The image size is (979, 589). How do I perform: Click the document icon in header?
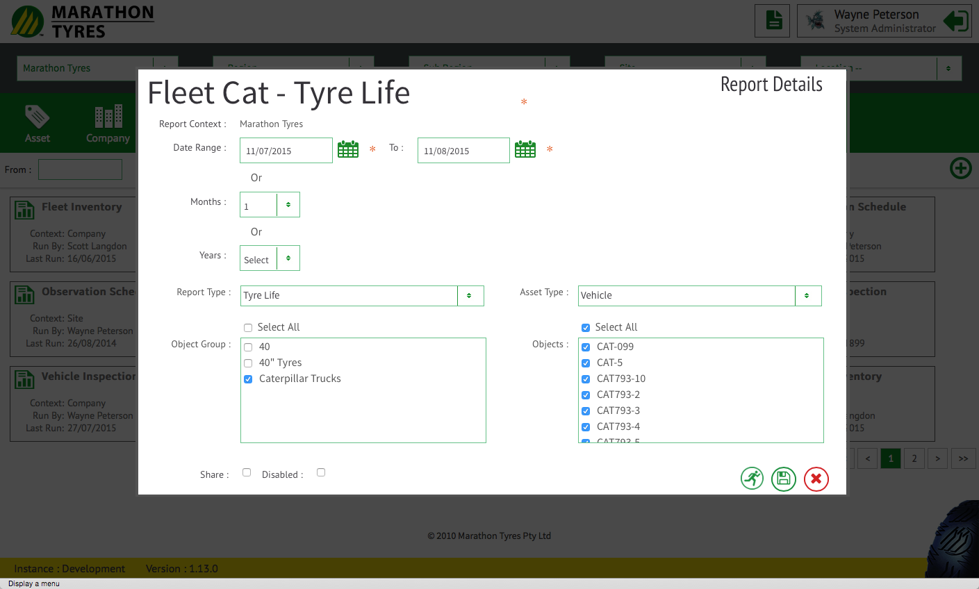[x=773, y=21]
